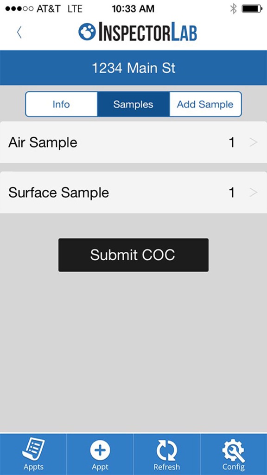The width and height of the screenshot is (267, 475).
Task: Switch to the Info tab
Action: pos(61,104)
